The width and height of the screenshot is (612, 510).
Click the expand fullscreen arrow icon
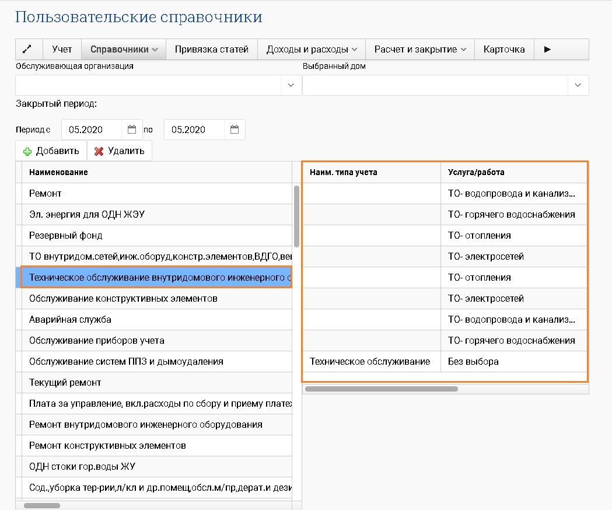coord(27,50)
